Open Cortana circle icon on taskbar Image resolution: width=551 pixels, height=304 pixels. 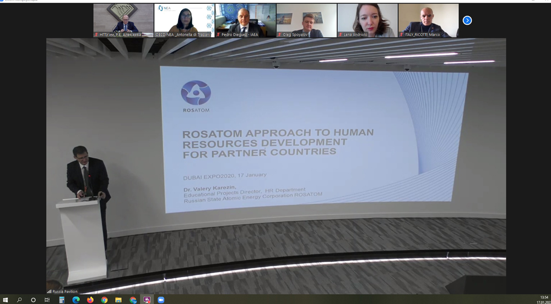[33, 300]
